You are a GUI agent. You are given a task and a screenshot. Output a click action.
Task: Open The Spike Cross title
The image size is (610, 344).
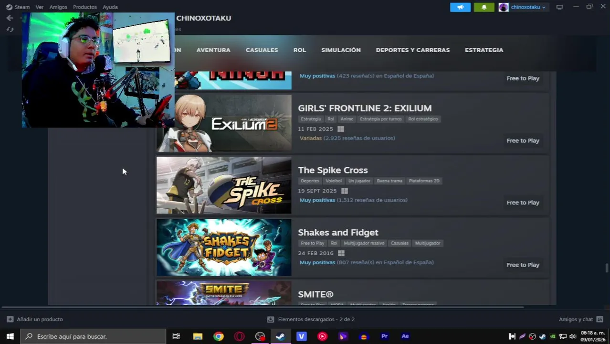click(333, 170)
